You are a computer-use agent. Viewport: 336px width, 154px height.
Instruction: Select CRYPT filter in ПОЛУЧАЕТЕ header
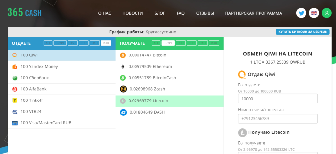168,43
